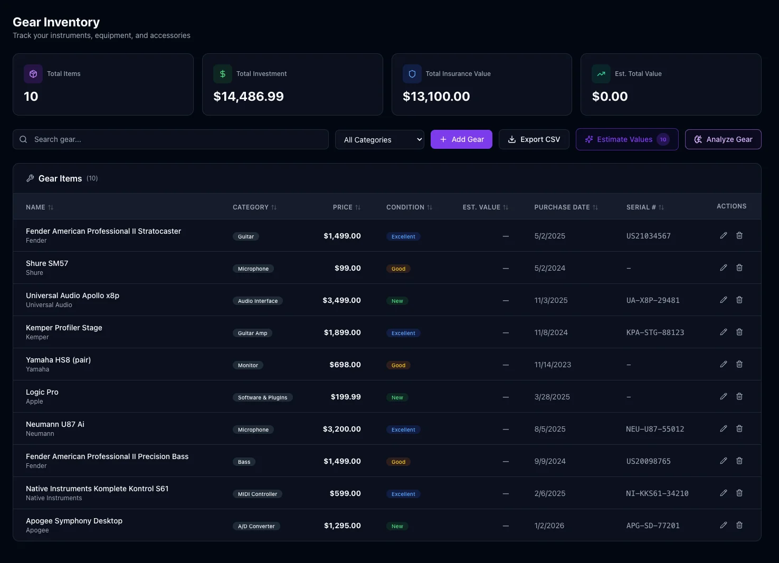This screenshot has height=563, width=779.
Task: Click the Total Items cube icon
Action: [x=33, y=74]
